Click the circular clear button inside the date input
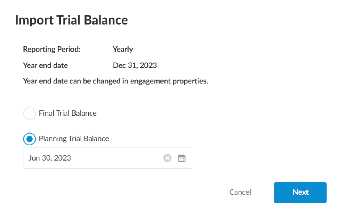Viewport: 342px width, 215px height. pos(167,158)
